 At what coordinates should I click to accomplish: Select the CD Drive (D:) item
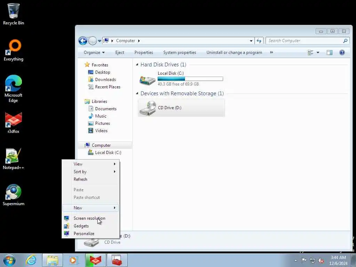click(x=181, y=108)
